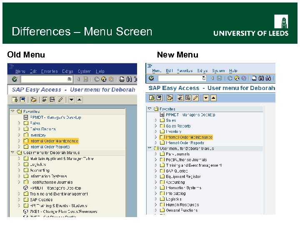Click the Print icon in Old Menu toolbar
300x225 pixels.
tap(122, 79)
